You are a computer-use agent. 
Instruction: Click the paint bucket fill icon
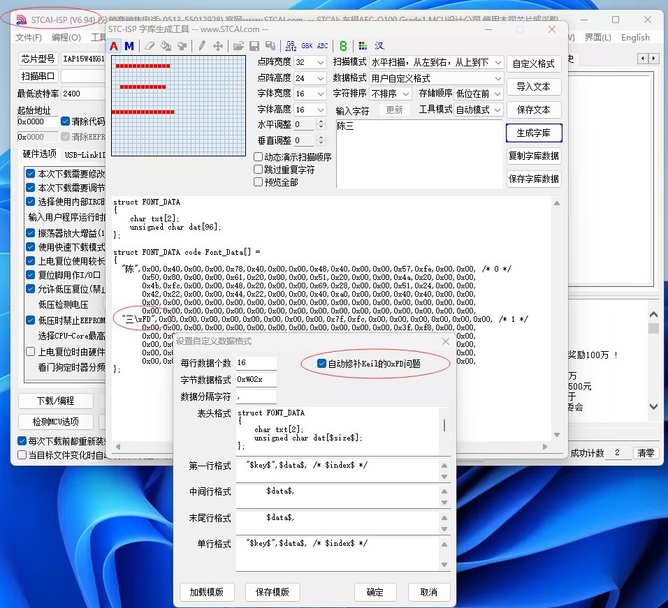[166, 46]
